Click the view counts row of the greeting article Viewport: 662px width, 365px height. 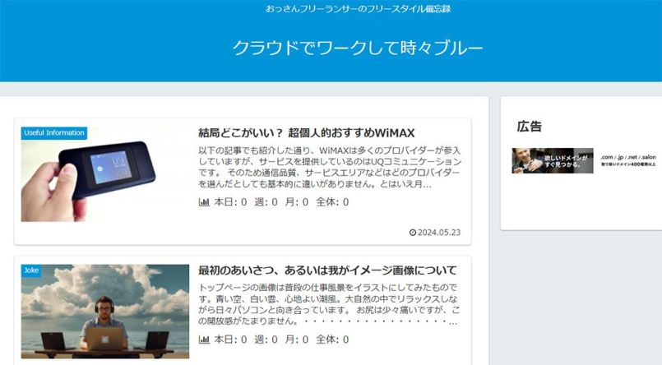(x=274, y=340)
